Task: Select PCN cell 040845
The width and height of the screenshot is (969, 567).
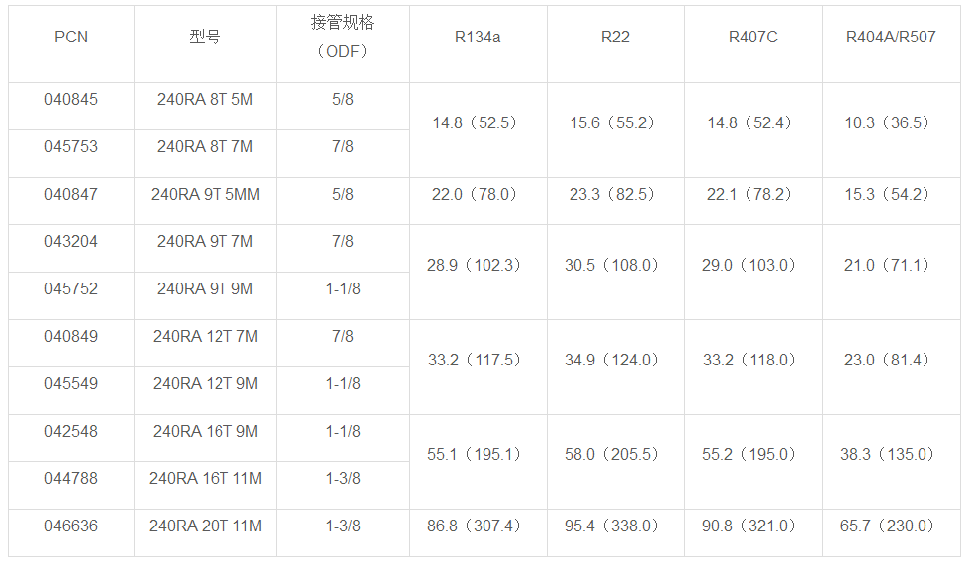Action: (x=71, y=100)
